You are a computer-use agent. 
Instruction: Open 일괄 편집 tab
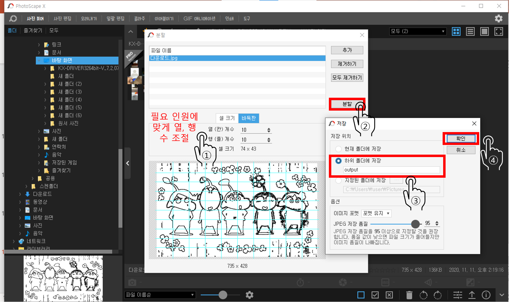(x=115, y=19)
